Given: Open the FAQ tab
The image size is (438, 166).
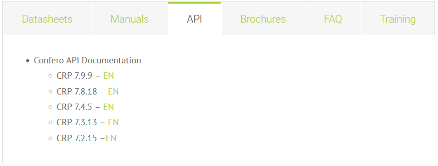Looking at the screenshot, I should pyautogui.click(x=333, y=19).
